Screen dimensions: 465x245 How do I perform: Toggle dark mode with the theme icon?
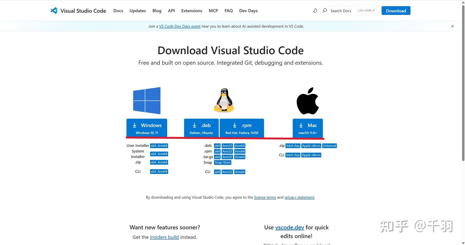pos(315,10)
